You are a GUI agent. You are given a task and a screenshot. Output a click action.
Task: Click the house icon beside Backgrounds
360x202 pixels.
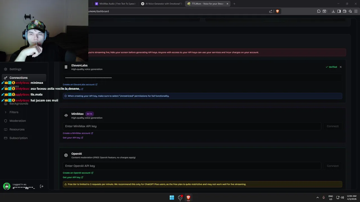[x=6, y=104]
